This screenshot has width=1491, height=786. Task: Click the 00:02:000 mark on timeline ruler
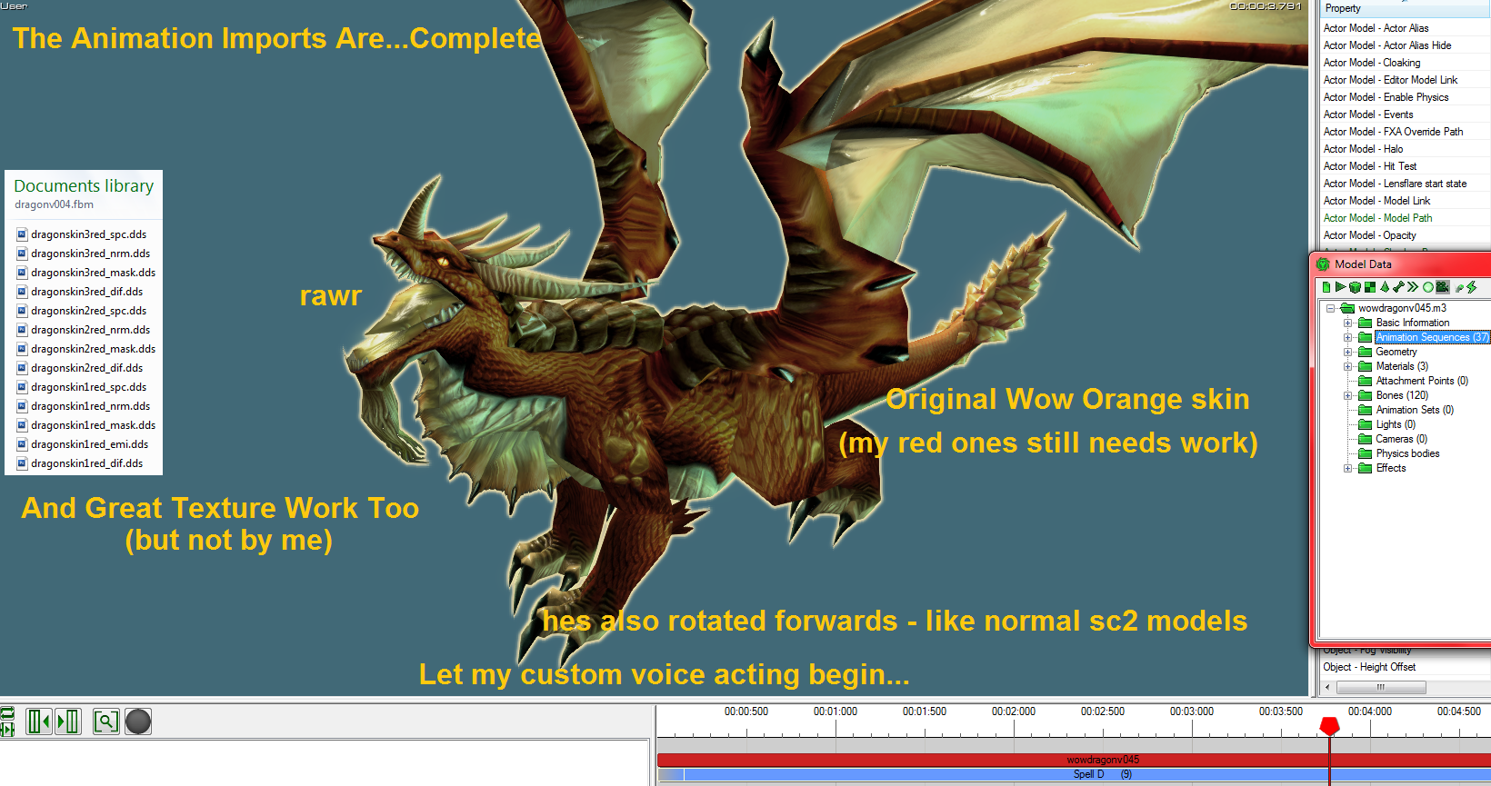point(1014,711)
